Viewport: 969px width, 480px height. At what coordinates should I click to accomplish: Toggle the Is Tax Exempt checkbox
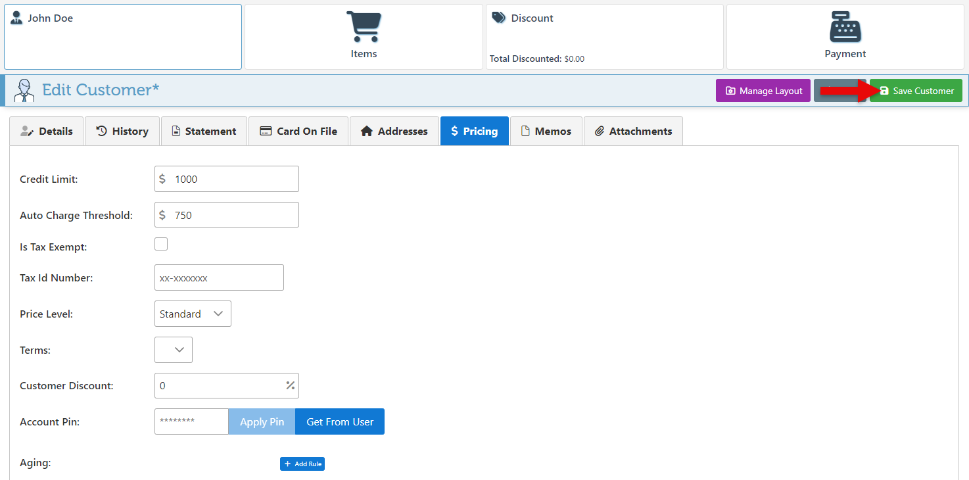click(x=161, y=245)
